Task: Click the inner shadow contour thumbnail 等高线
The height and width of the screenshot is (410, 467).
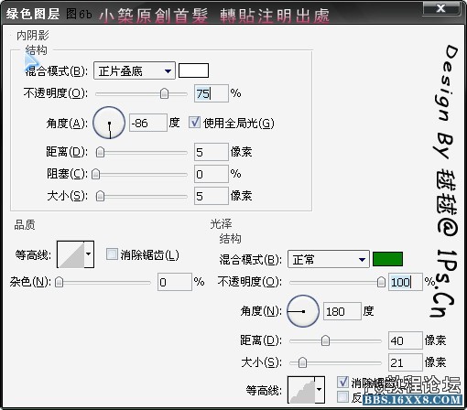Action: (x=71, y=254)
